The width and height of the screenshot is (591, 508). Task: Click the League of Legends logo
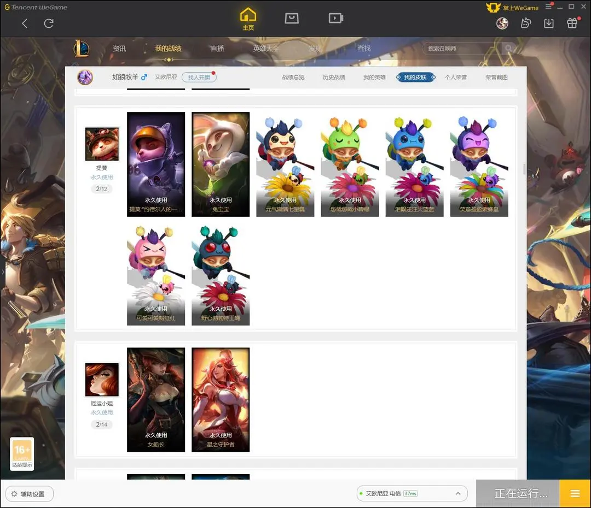82,49
